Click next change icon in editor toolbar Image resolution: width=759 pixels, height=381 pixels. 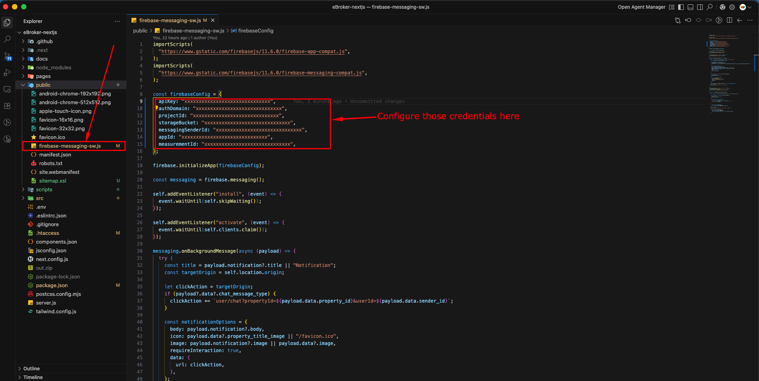[x=709, y=20]
